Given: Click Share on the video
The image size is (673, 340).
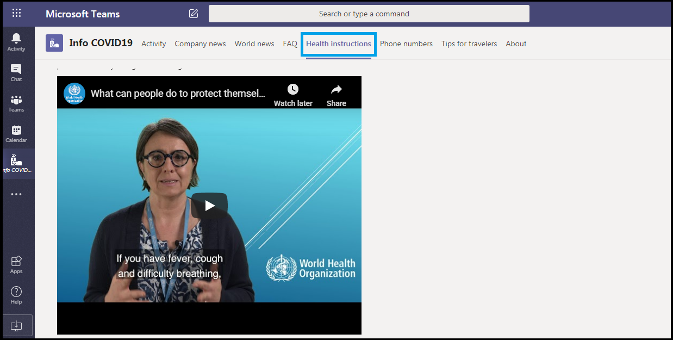Looking at the screenshot, I should pyautogui.click(x=336, y=95).
